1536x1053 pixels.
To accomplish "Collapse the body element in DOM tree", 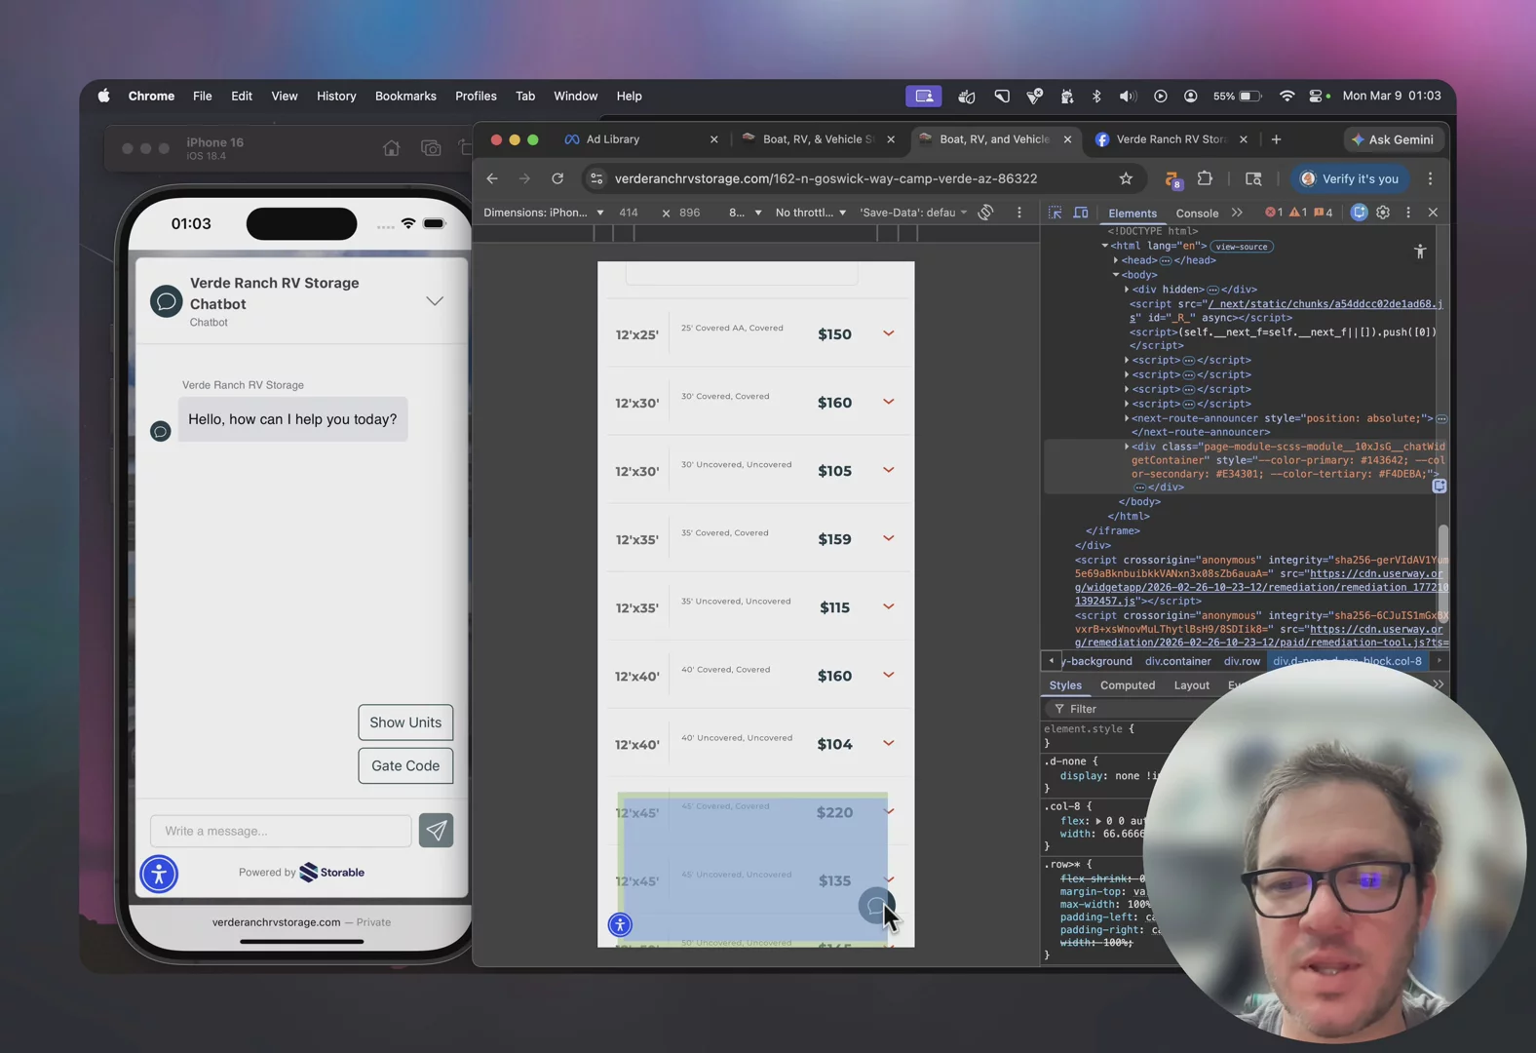I will pos(1116,275).
